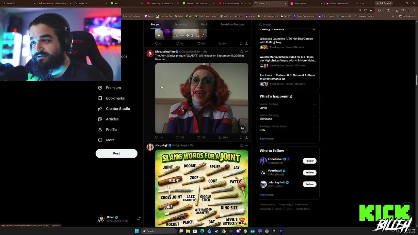Screen dimensions: 418x235
Task: Open Chrome downloads icon
Action: 396,10
